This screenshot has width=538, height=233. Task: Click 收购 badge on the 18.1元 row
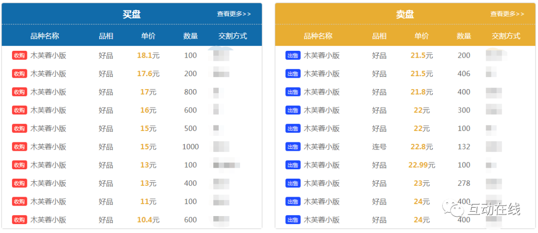19,55
